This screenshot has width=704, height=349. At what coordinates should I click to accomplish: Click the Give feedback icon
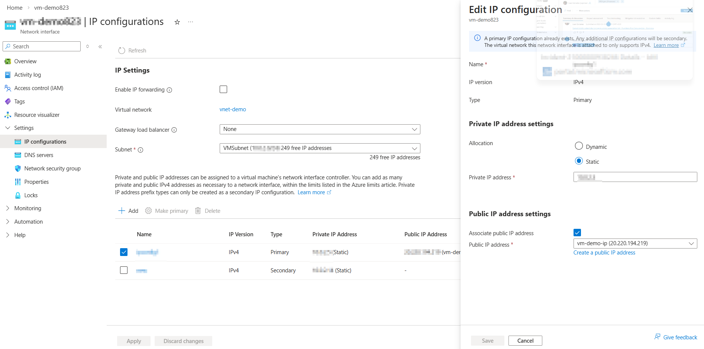click(658, 337)
